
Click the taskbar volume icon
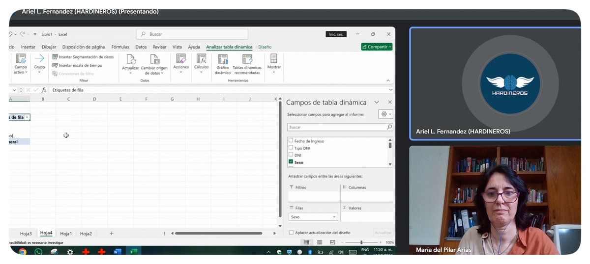tap(341, 252)
